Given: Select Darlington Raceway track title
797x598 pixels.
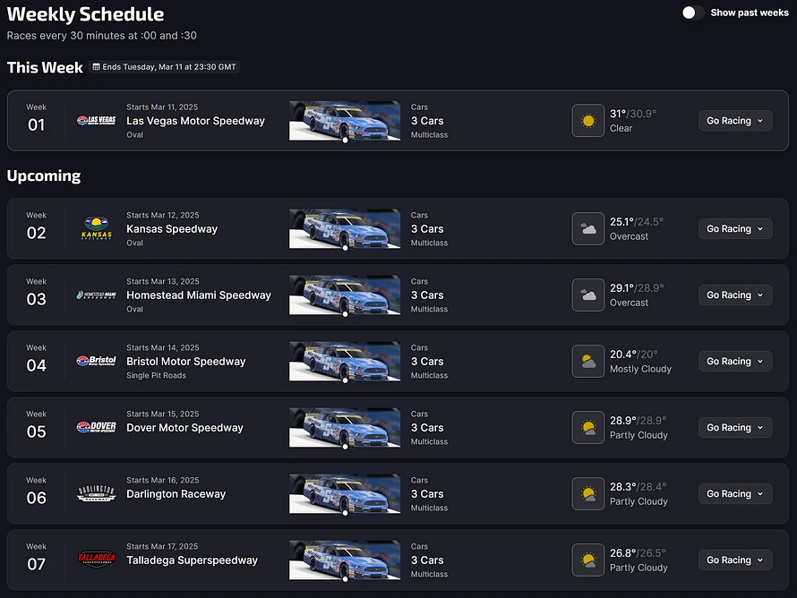Looking at the screenshot, I should tap(176, 494).
